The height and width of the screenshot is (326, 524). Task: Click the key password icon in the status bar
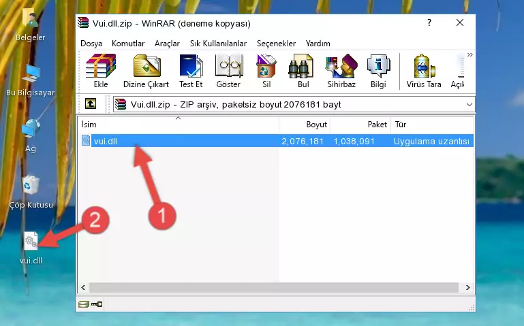[x=97, y=304]
